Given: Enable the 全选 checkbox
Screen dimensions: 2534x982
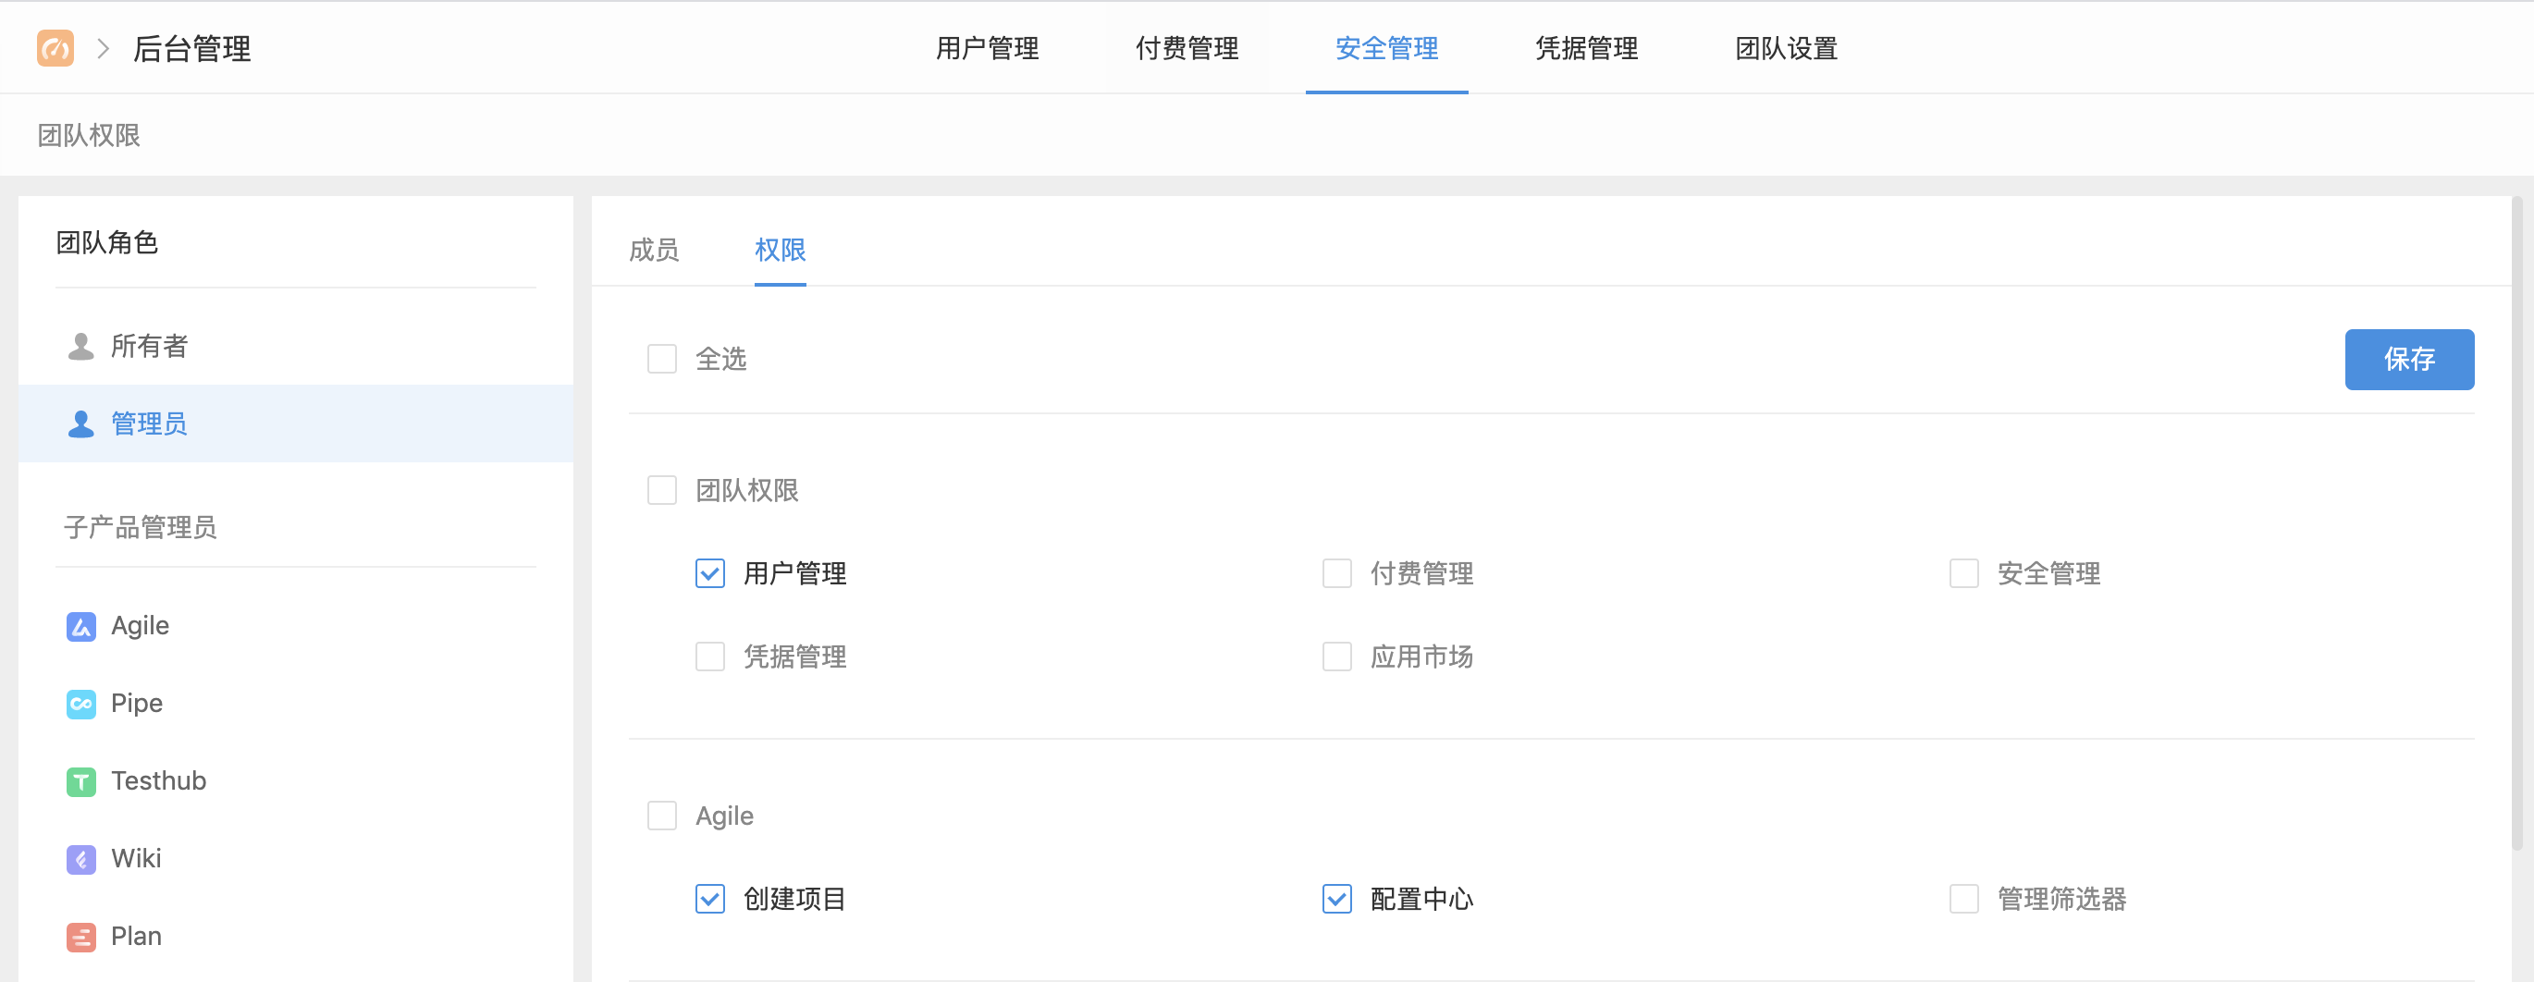Looking at the screenshot, I should (x=662, y=358).
